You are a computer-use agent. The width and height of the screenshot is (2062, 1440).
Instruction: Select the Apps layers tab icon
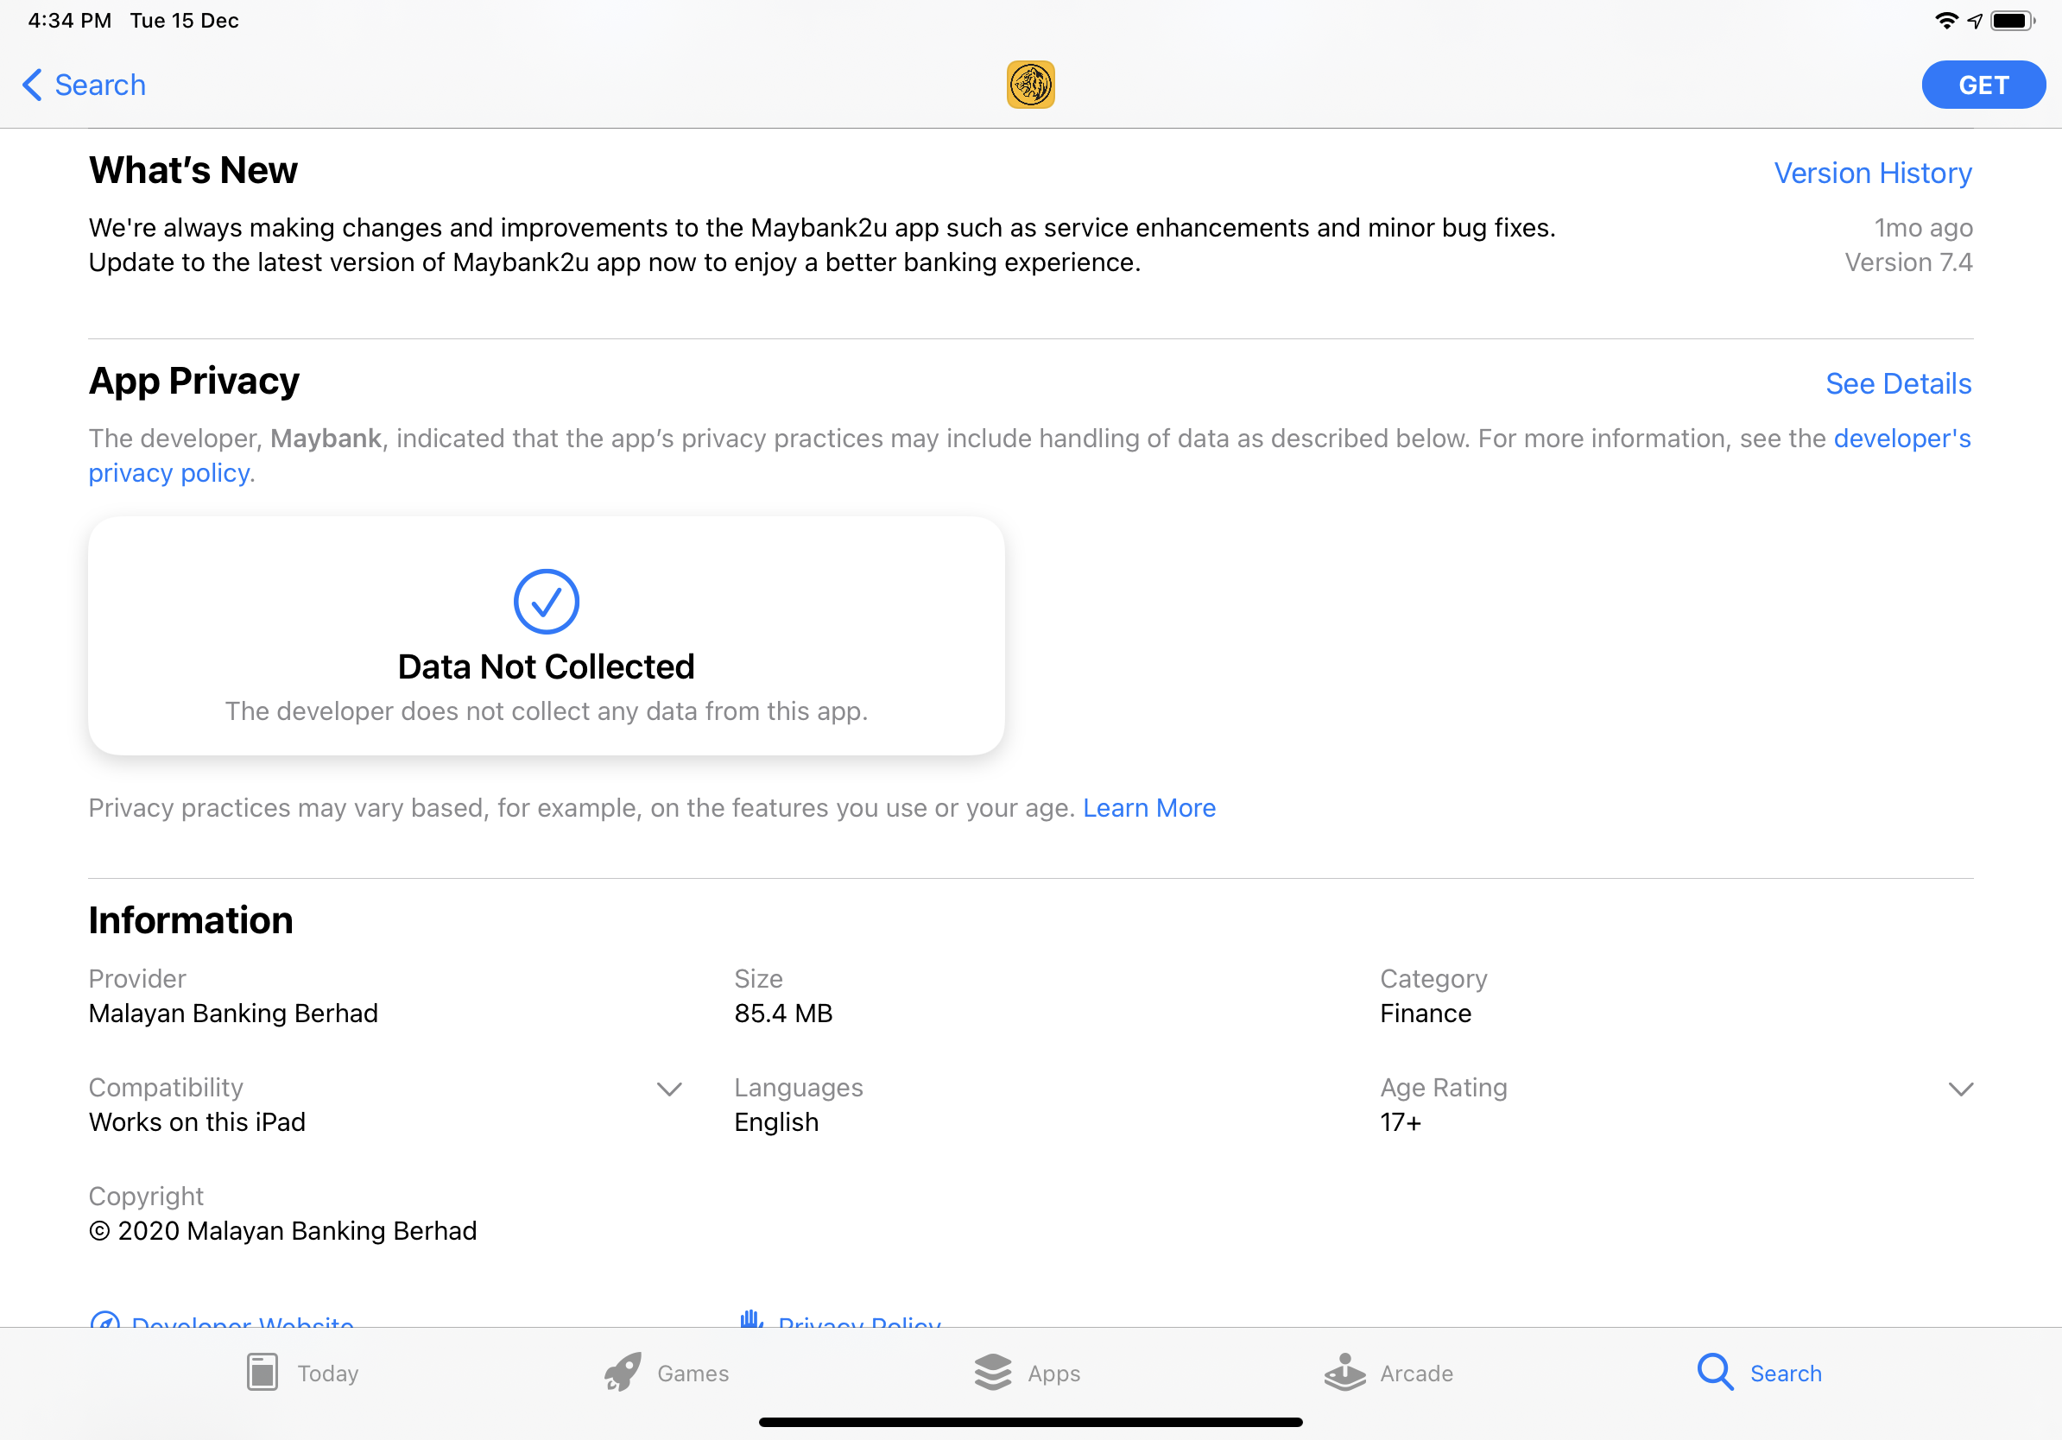pos(992,1372)
